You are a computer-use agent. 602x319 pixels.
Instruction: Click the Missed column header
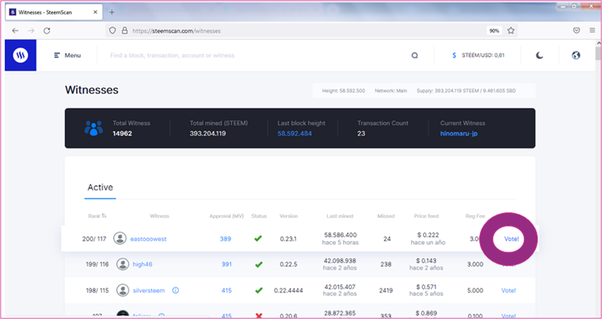pos(386,216)
